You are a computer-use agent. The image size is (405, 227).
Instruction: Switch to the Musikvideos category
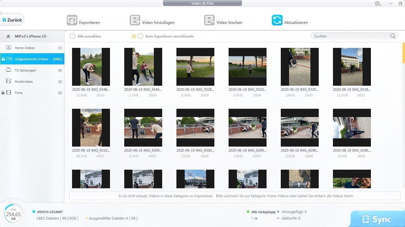point(24,82)
